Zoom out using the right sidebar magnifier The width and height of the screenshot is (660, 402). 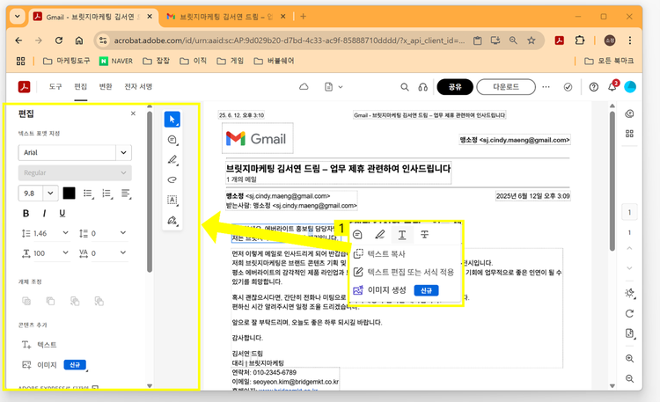(x=629, y=378)
